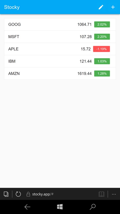Click the green 2.02% change badge
120x214 pixels.
102,24
